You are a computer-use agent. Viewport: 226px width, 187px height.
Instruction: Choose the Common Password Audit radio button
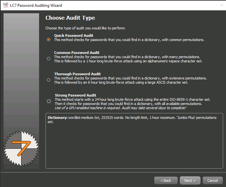click(x=49, y=59)
